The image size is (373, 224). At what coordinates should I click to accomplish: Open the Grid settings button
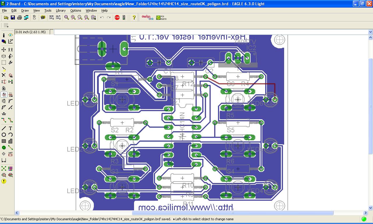pos(6,25)
